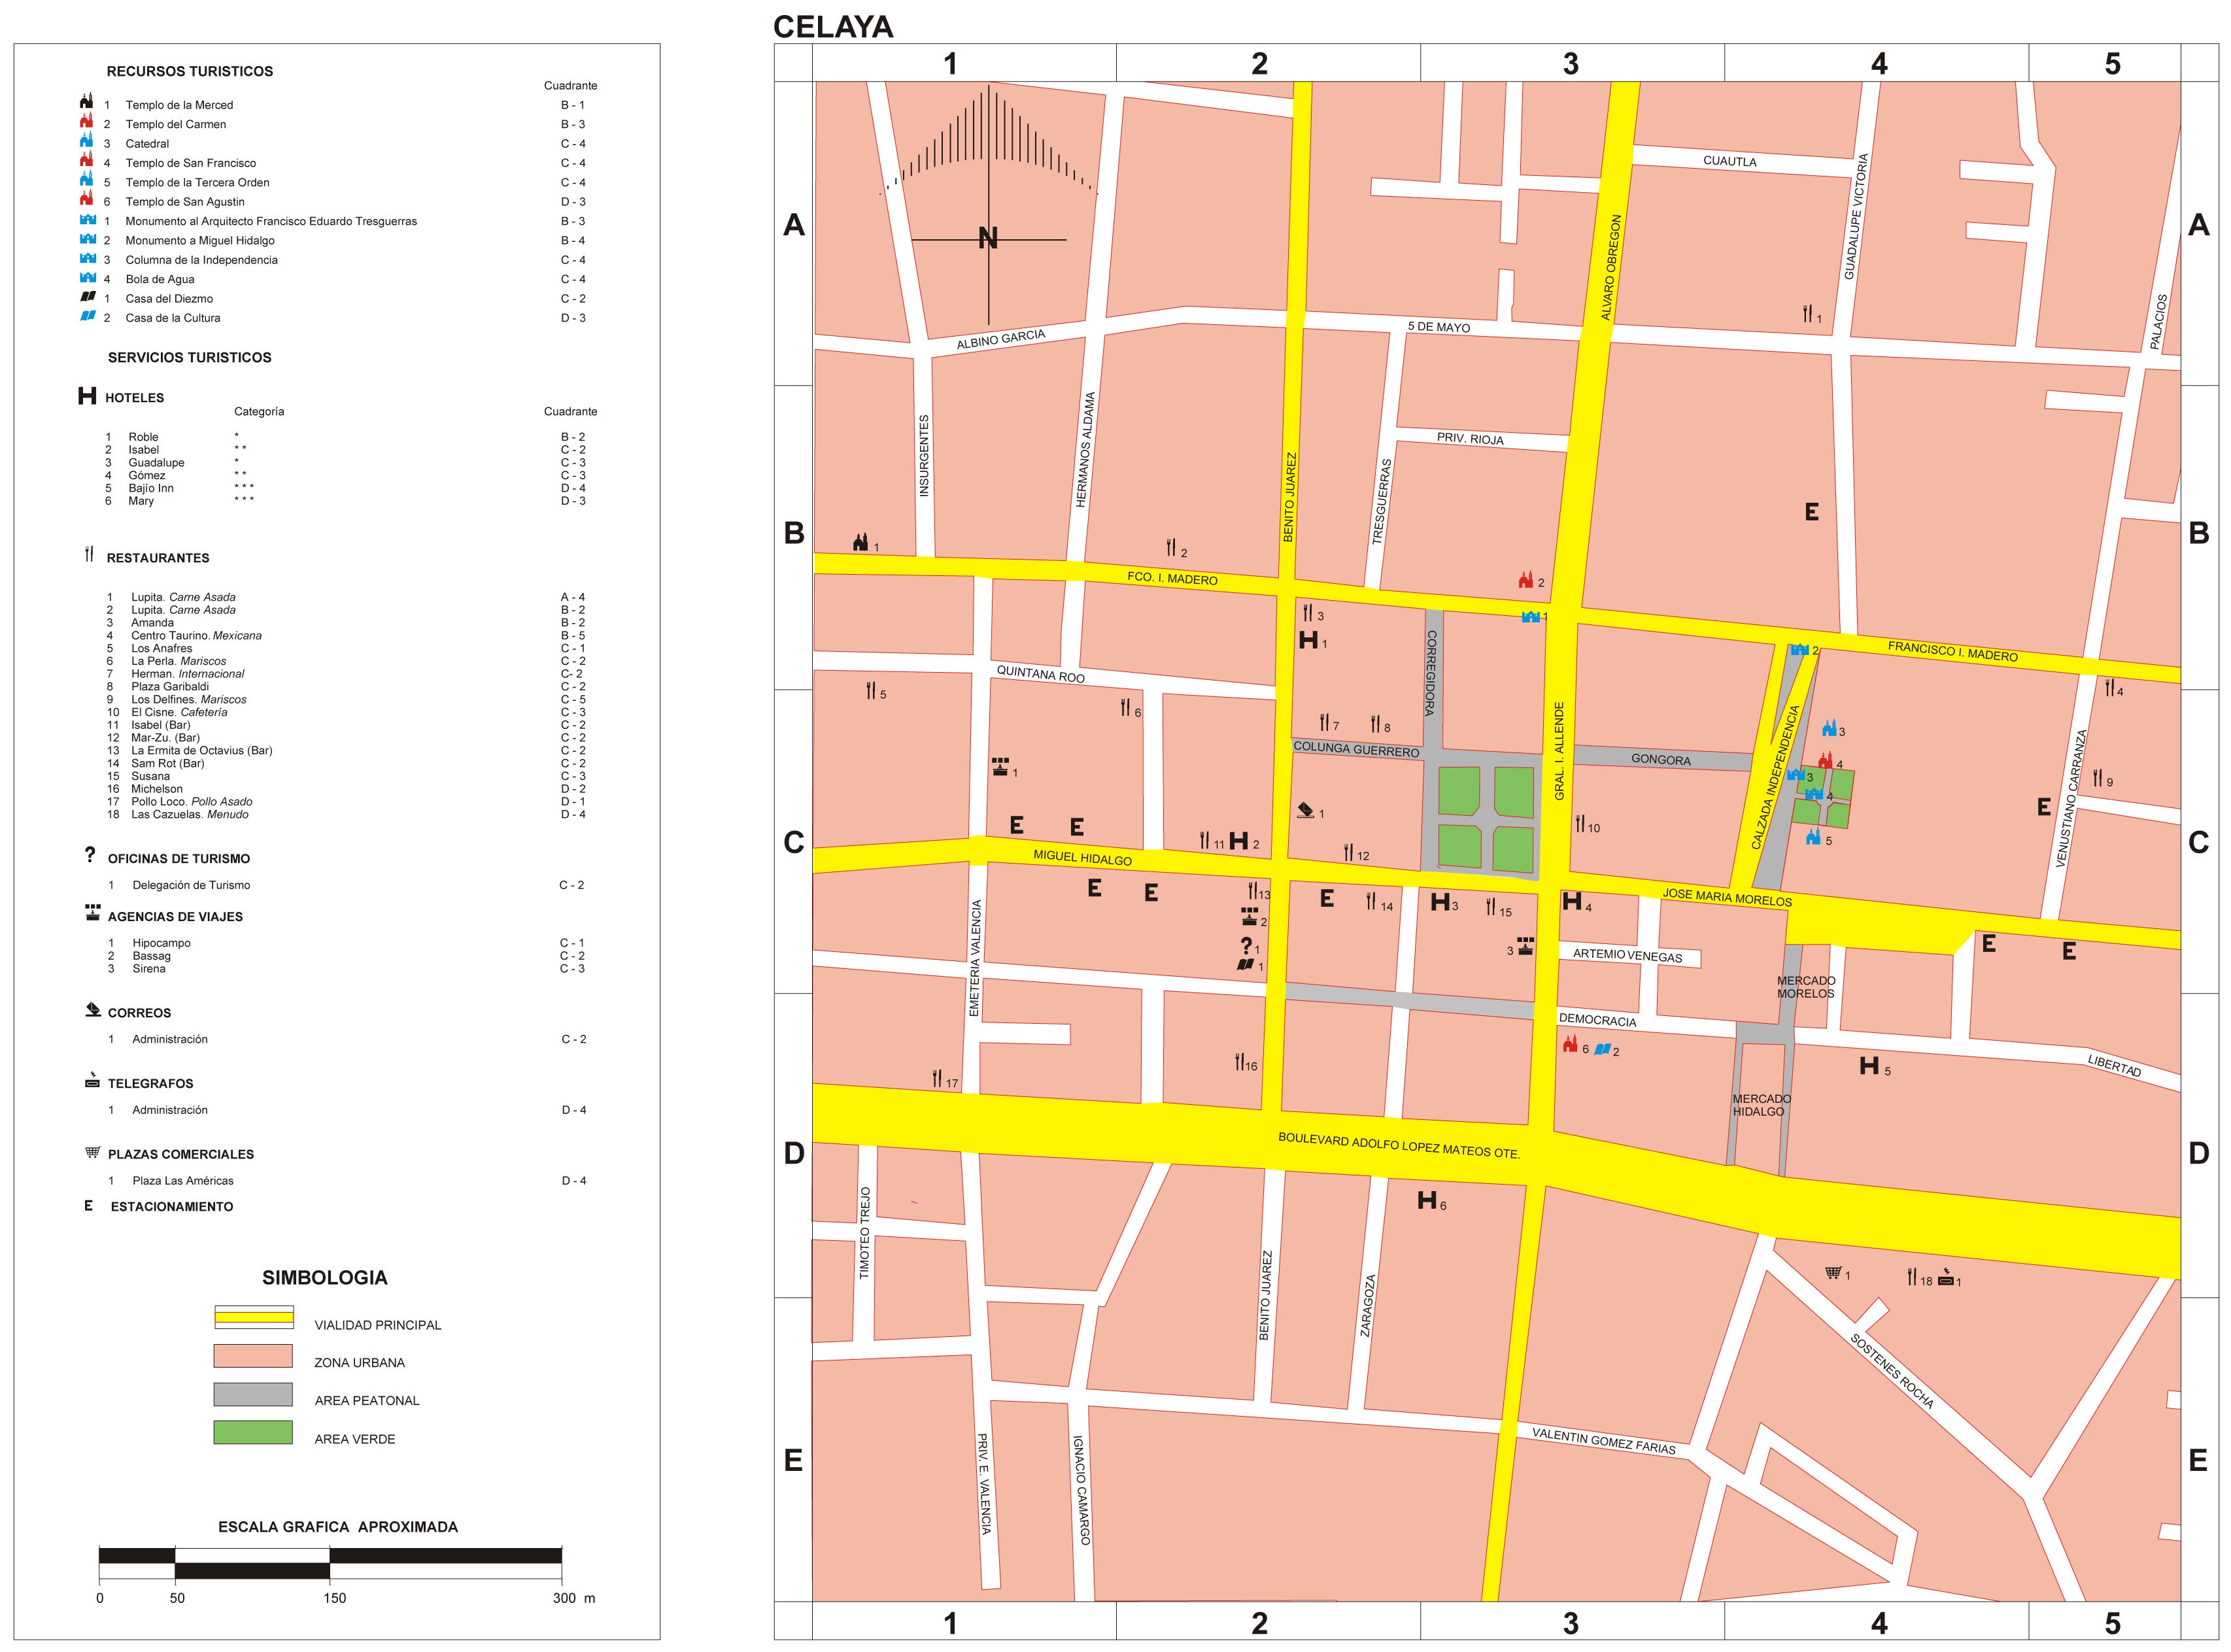
Task: Click the HOTELES heading in the legend
Action: click(134, 398)
